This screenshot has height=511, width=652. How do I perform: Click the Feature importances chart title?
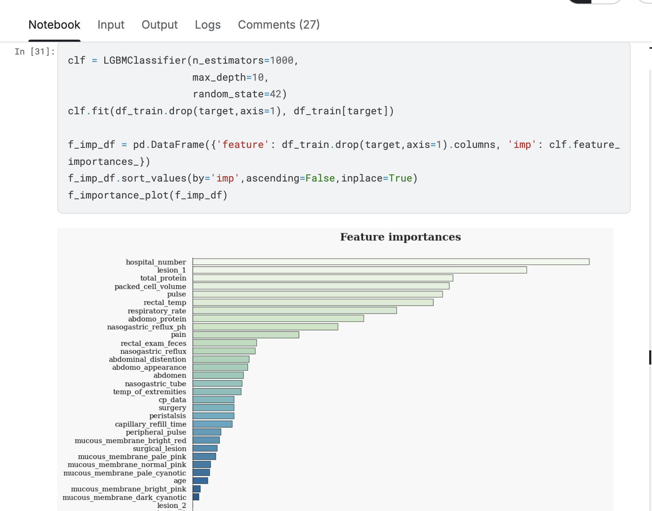[x=400, y=237]
